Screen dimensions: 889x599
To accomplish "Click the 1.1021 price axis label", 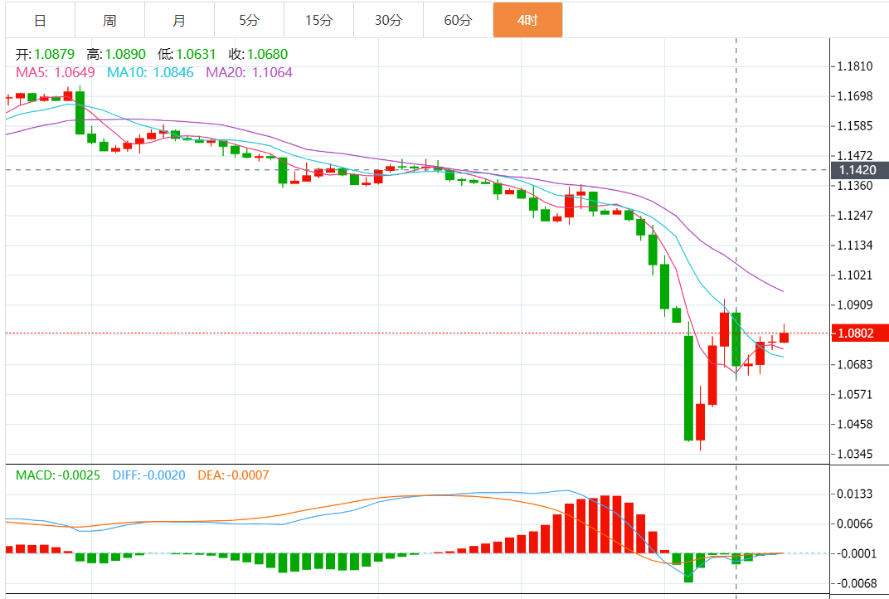I will pyautogui.click(x=855, y=275).
